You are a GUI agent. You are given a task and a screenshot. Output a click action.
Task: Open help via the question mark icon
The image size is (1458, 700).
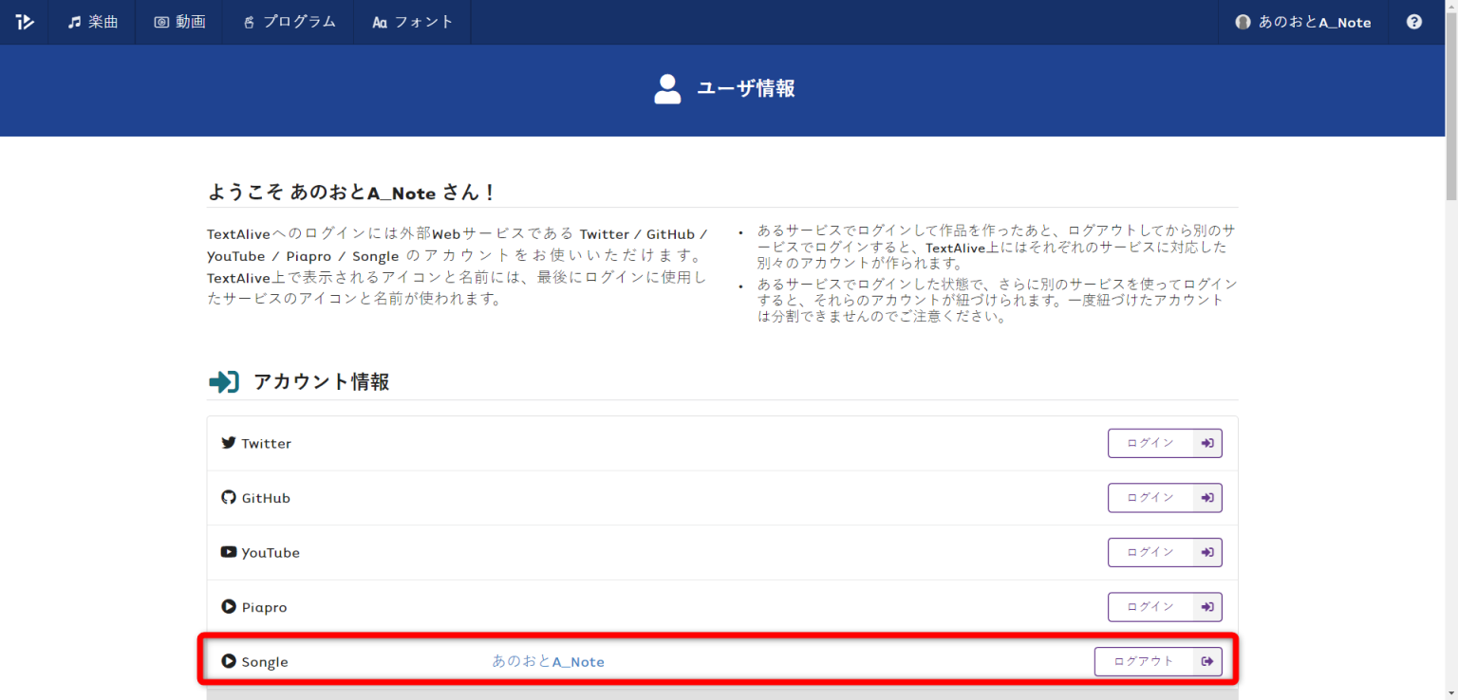1413,21
